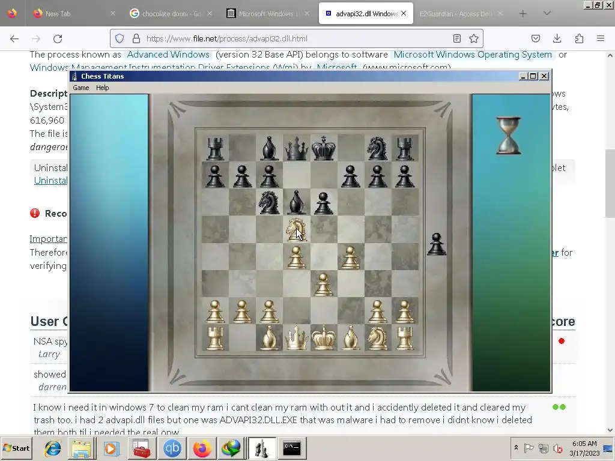Reload the current page
Viewport: 615px width, 461px height.
(x=58, y=38)
